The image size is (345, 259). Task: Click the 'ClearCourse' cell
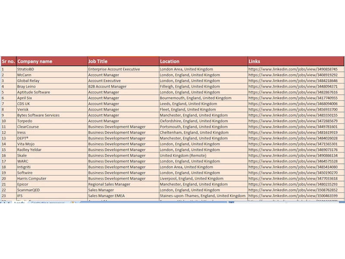tap(52, 126)
